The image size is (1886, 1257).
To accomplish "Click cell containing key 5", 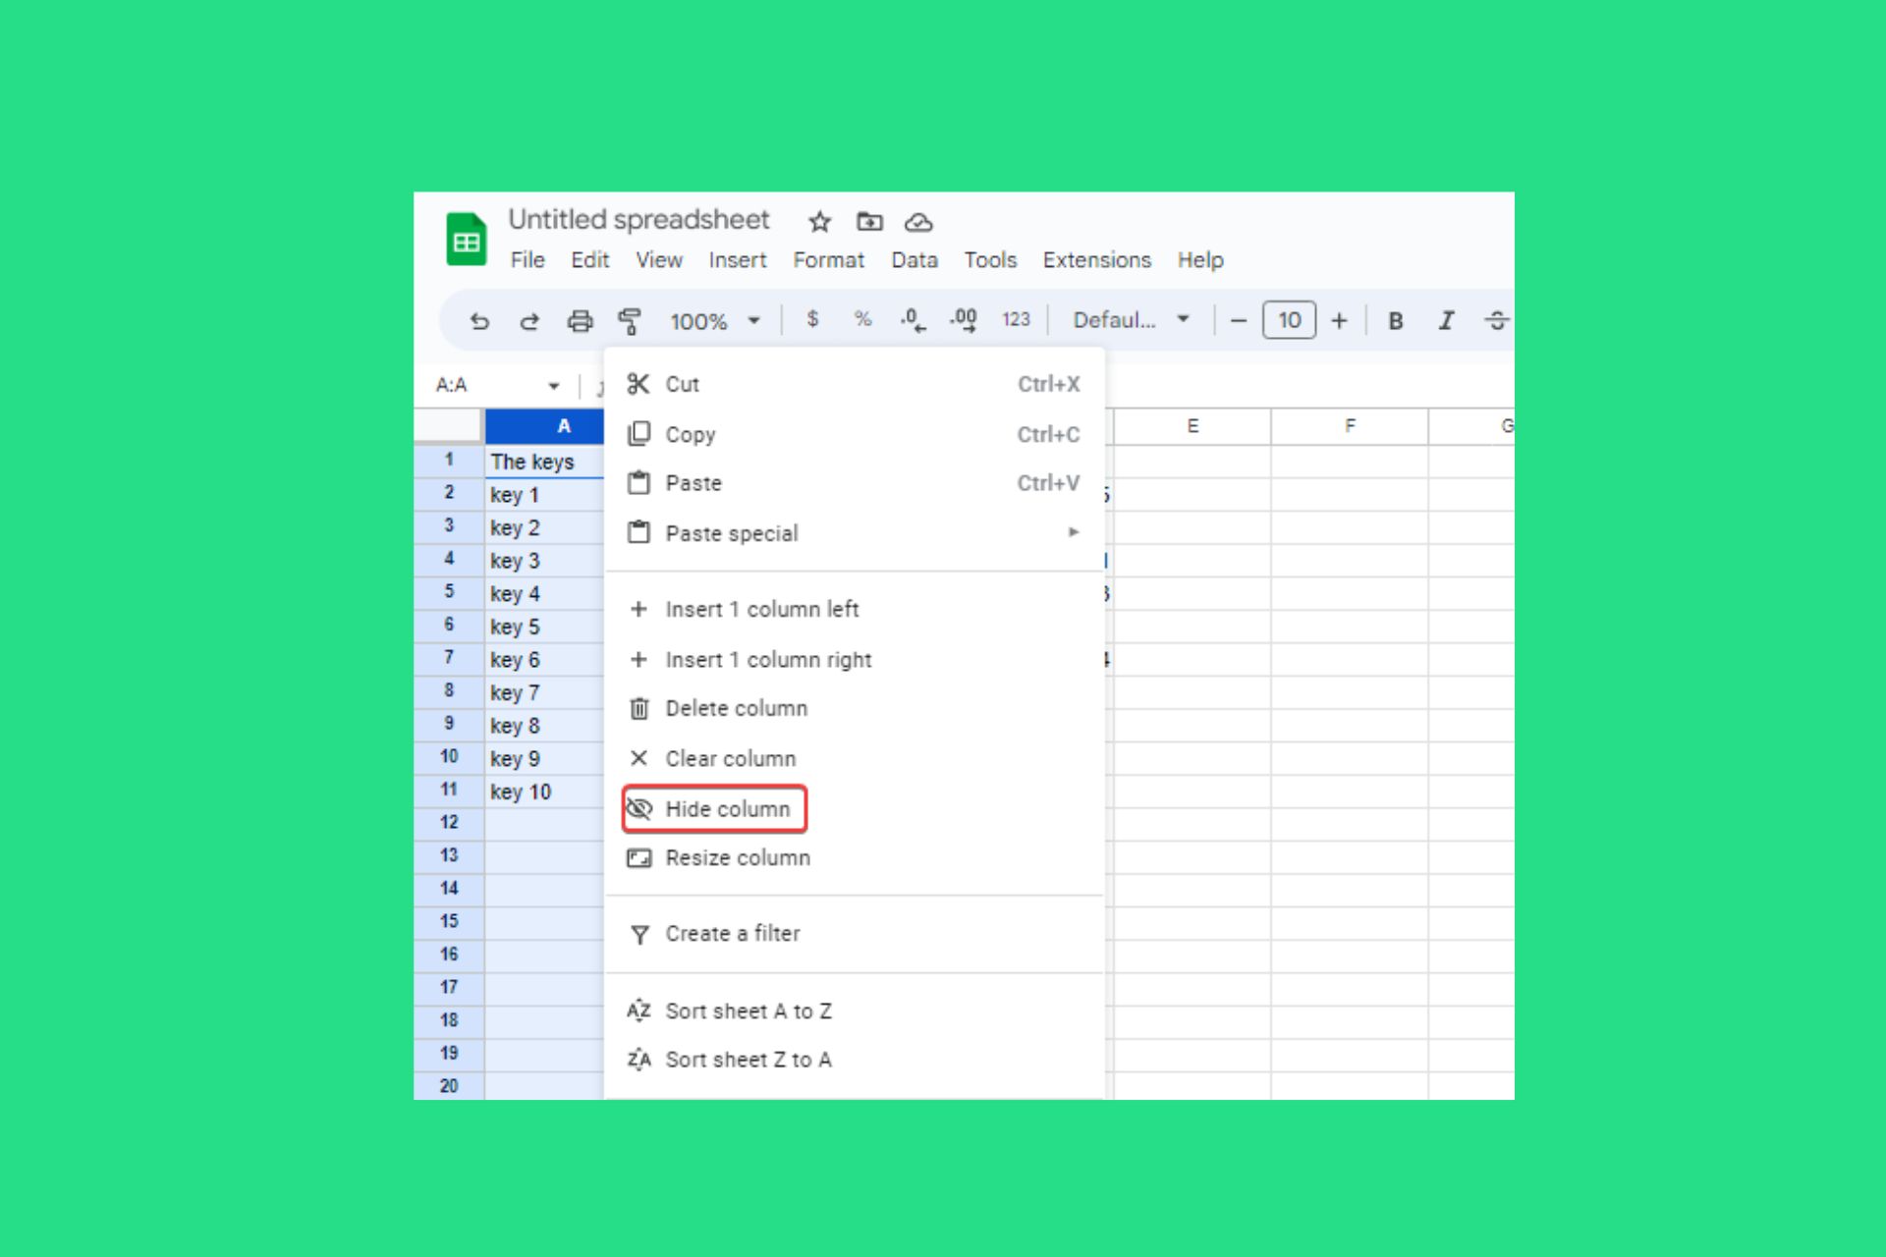I will click(x=545, y=627).
